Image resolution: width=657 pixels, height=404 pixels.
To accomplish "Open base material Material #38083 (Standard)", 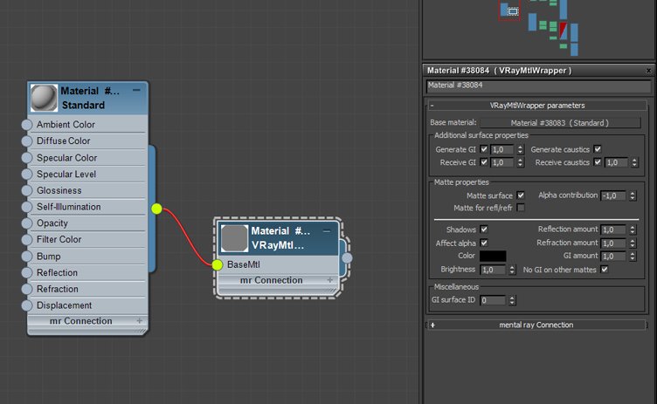I will tap(560, 123).
